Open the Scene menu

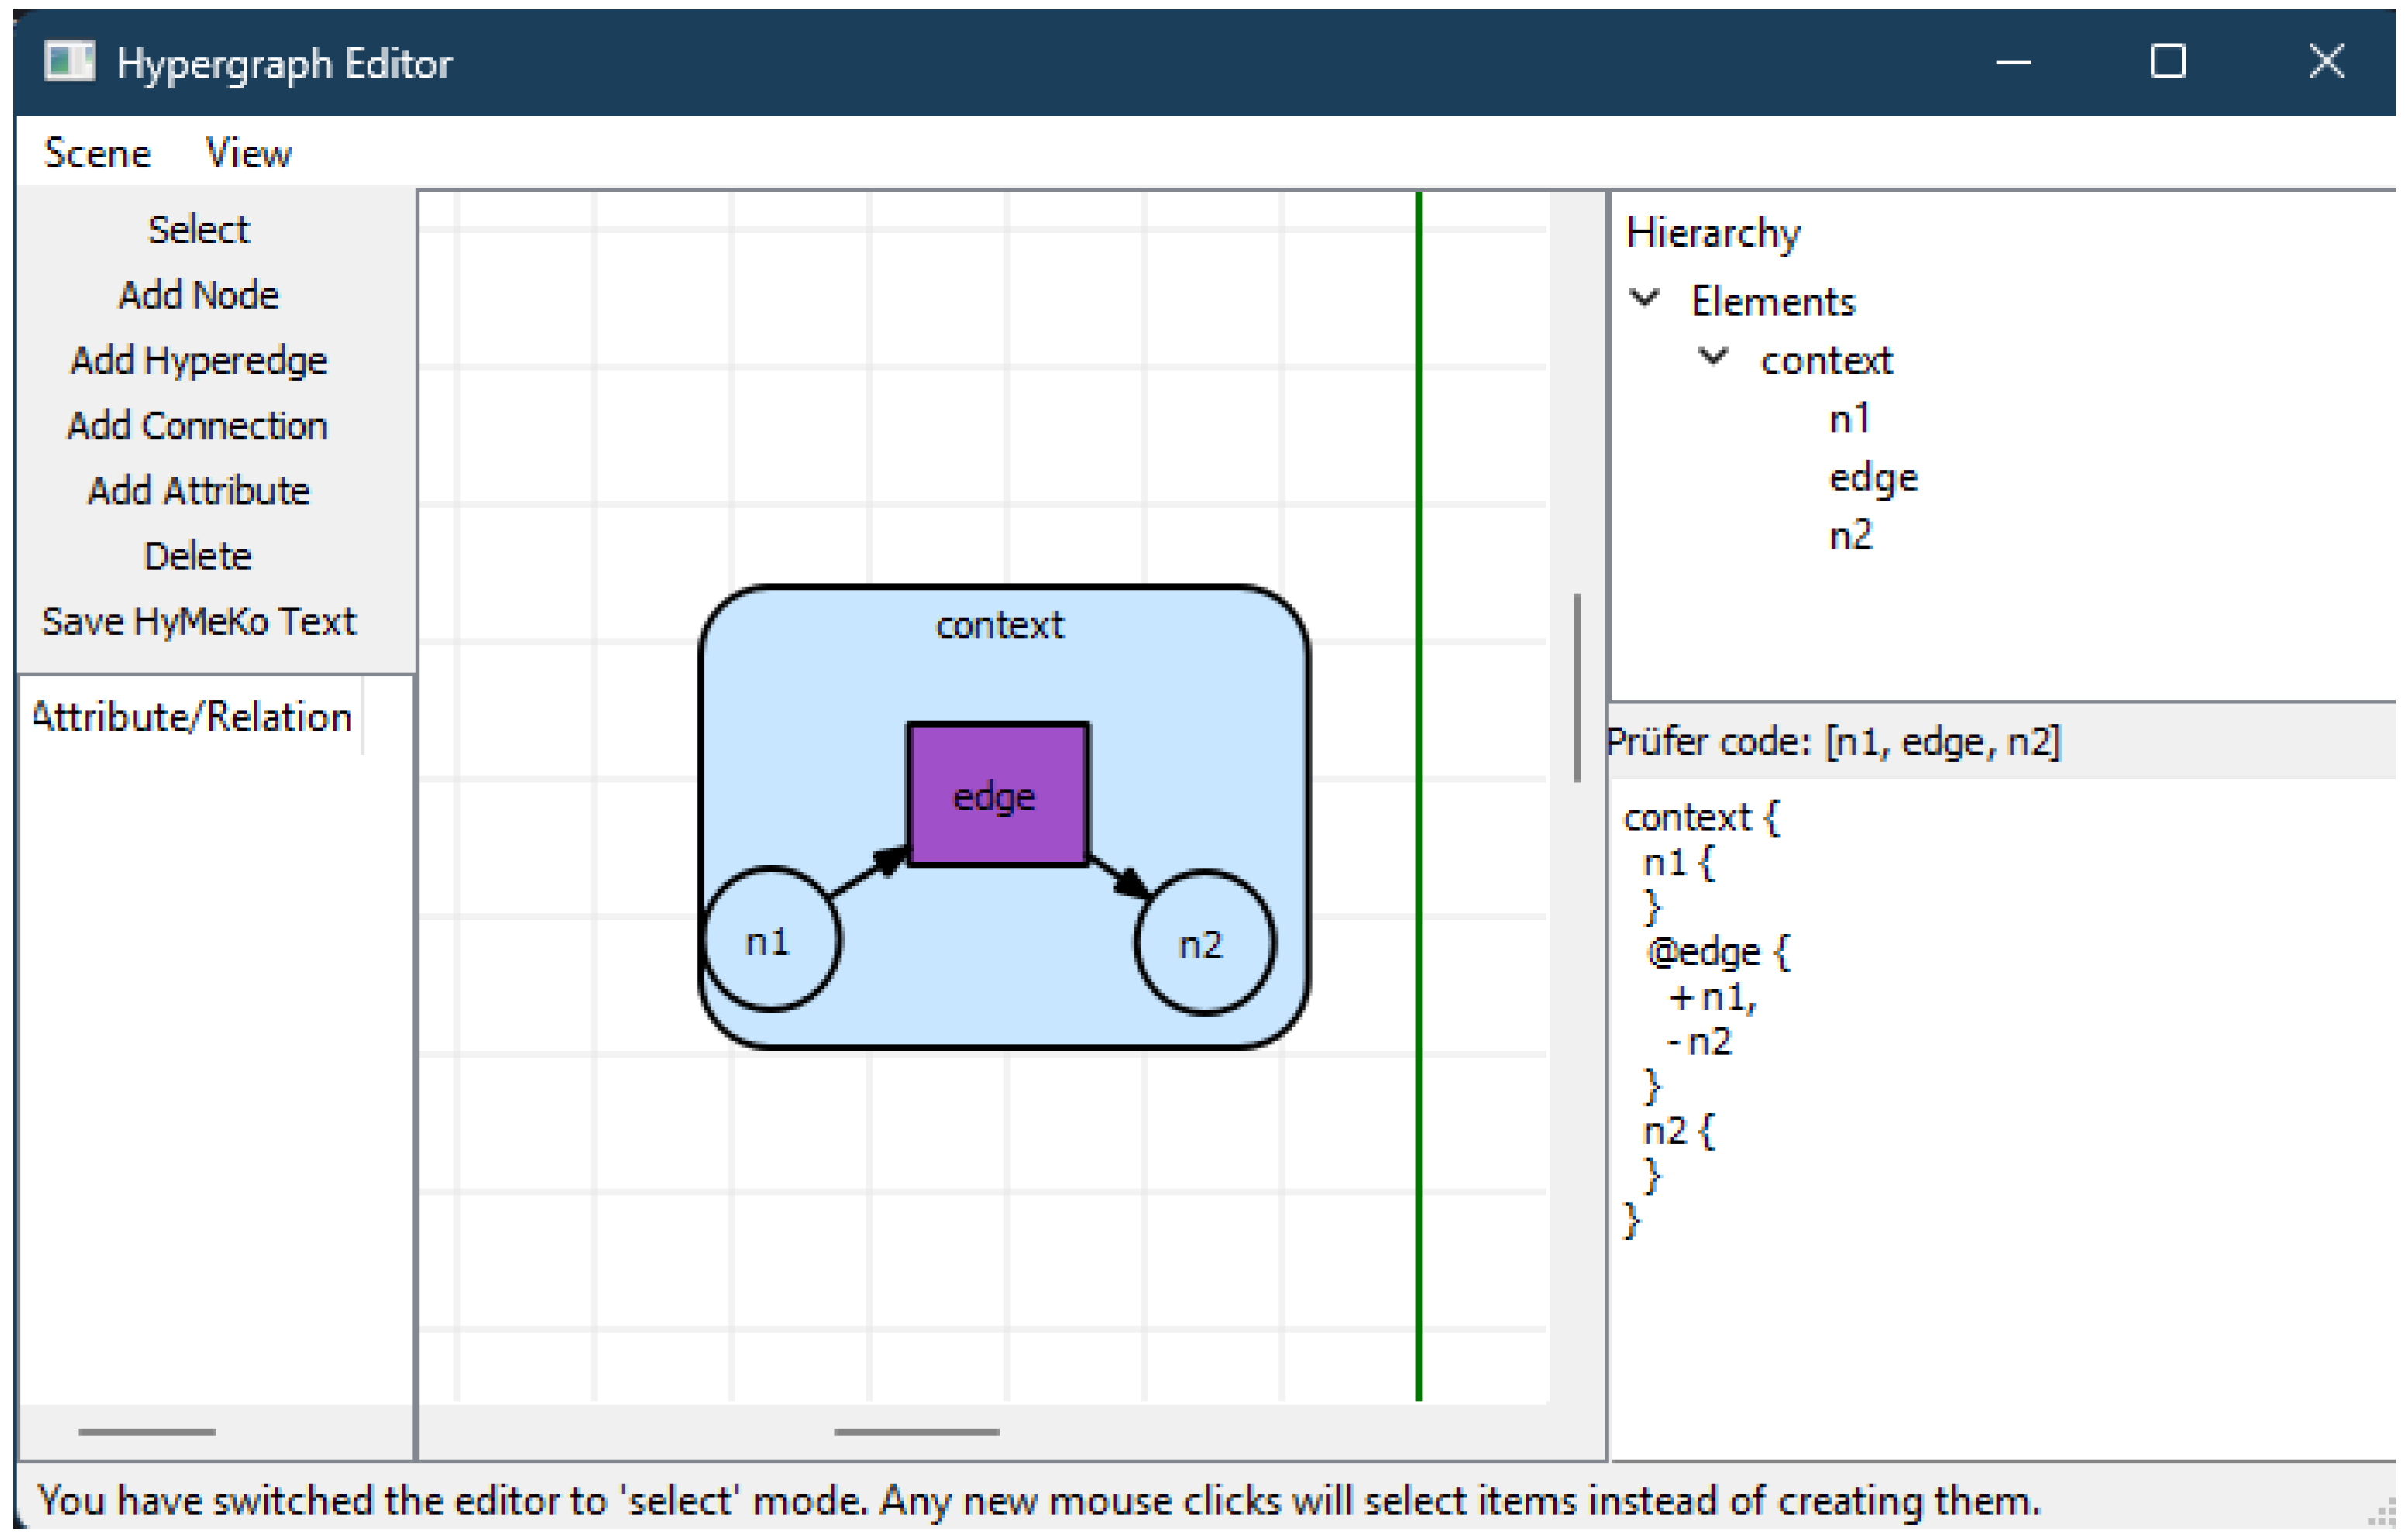click(x=97, y=154)
